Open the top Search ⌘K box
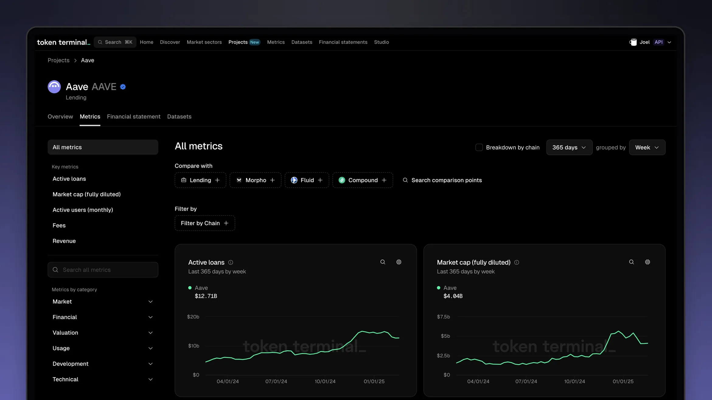Screen dimensions: 712x400 tap(115, 42)
